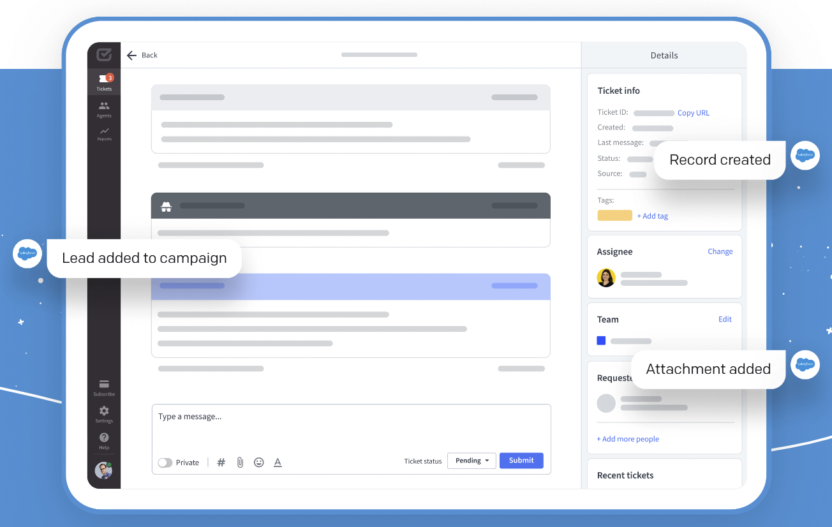Toggle the Private message switch
Image resolution: width=832 pixels, height=527 pixels.
pyautogui.click(x=165, y=463)
